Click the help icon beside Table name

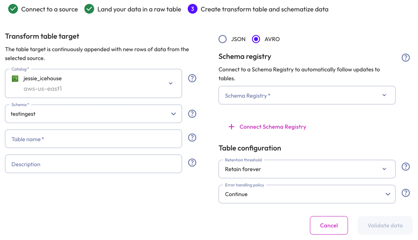[x=192, y=138]
